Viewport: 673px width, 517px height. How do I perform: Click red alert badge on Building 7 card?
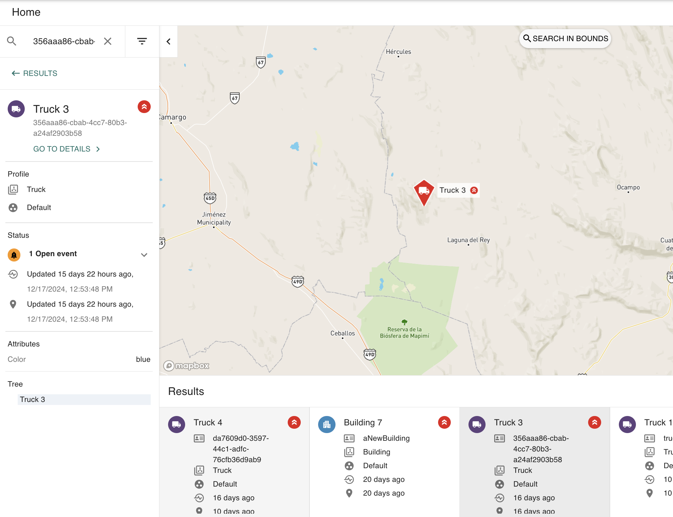tap(444, 422)
